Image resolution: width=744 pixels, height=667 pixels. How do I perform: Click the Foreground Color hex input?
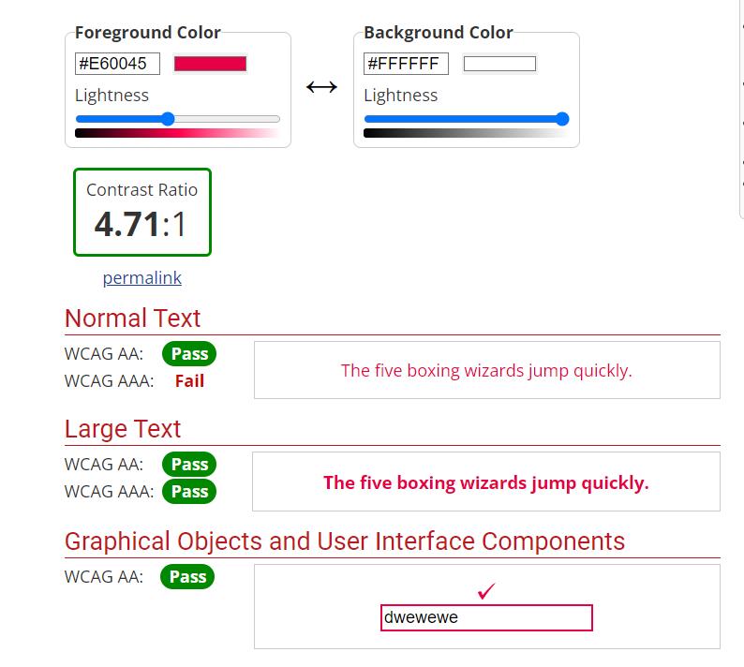pos(117,64)
